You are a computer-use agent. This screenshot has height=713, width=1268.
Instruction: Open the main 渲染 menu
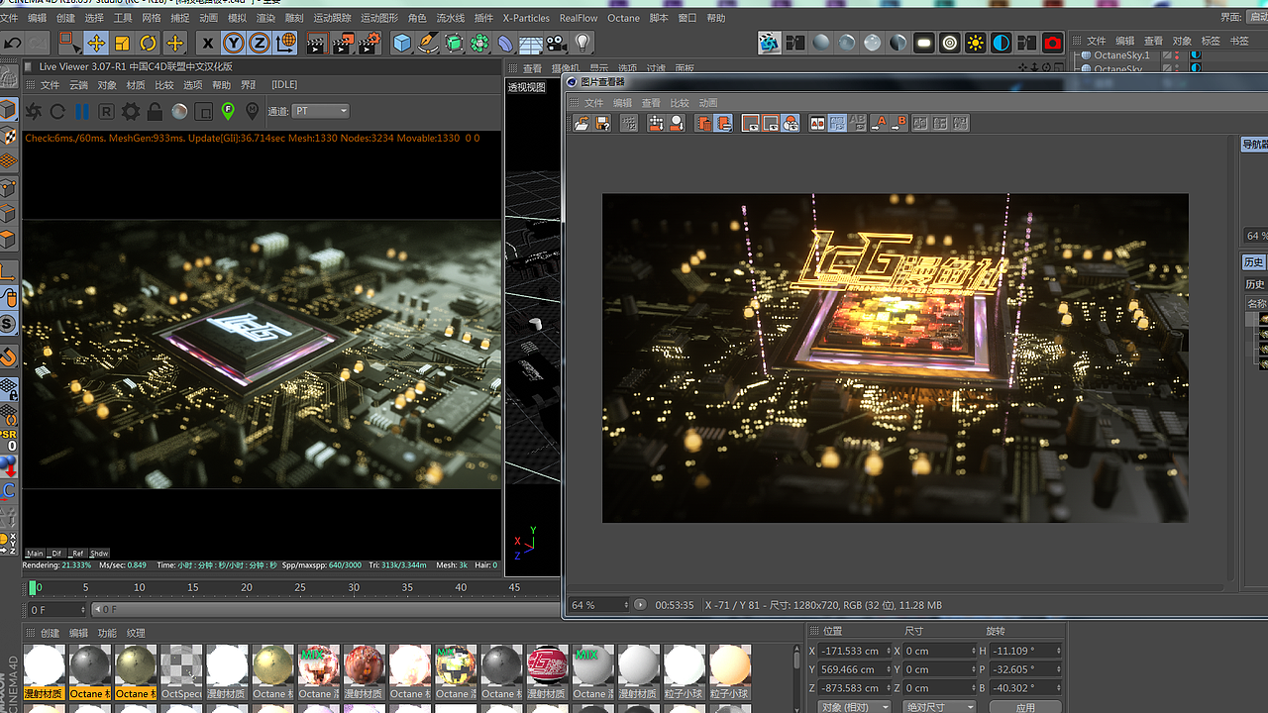[266, 18]
